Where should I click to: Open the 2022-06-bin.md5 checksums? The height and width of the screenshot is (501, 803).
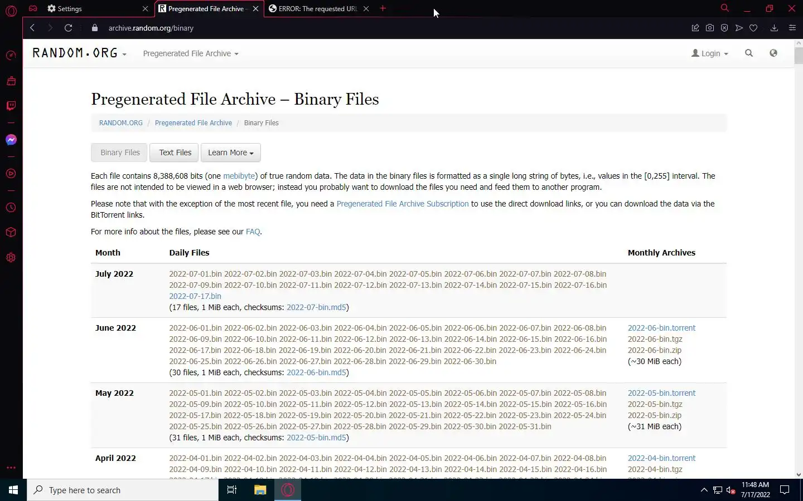pos(316,372)
